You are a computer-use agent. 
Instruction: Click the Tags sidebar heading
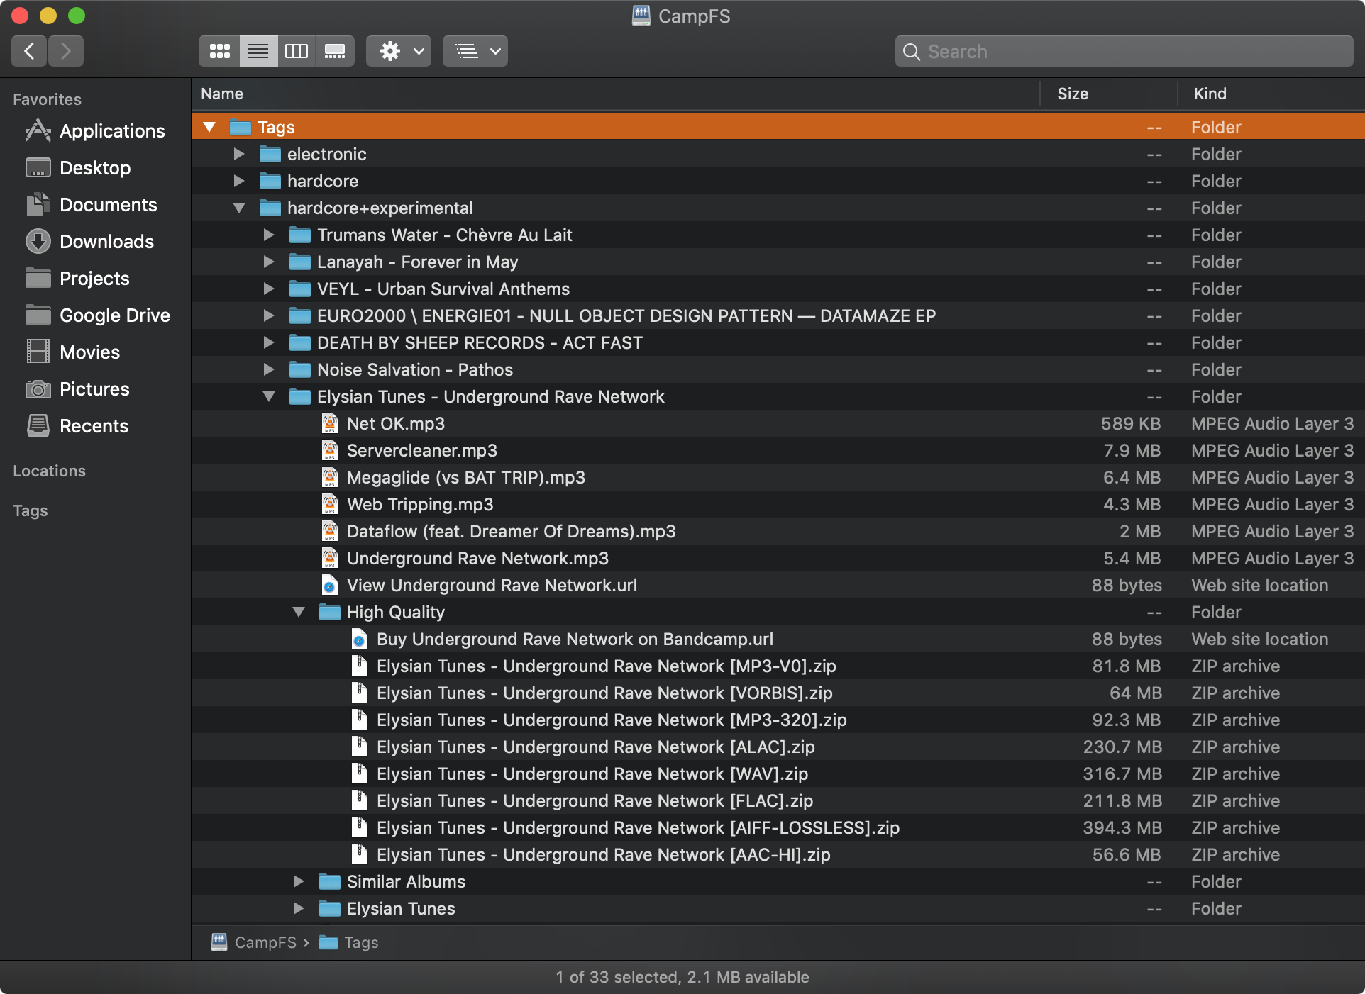click(31, 510)
